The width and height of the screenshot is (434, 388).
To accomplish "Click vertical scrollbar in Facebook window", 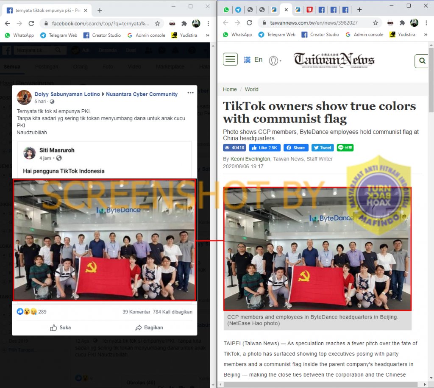I will click(x=213, y=215).
